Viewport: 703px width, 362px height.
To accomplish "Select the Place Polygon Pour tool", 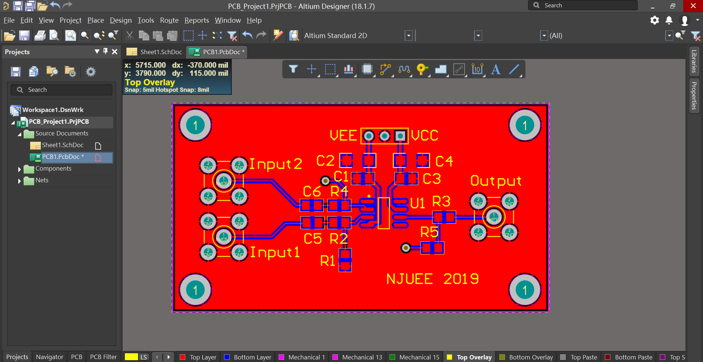I will (x=441, y=69).
